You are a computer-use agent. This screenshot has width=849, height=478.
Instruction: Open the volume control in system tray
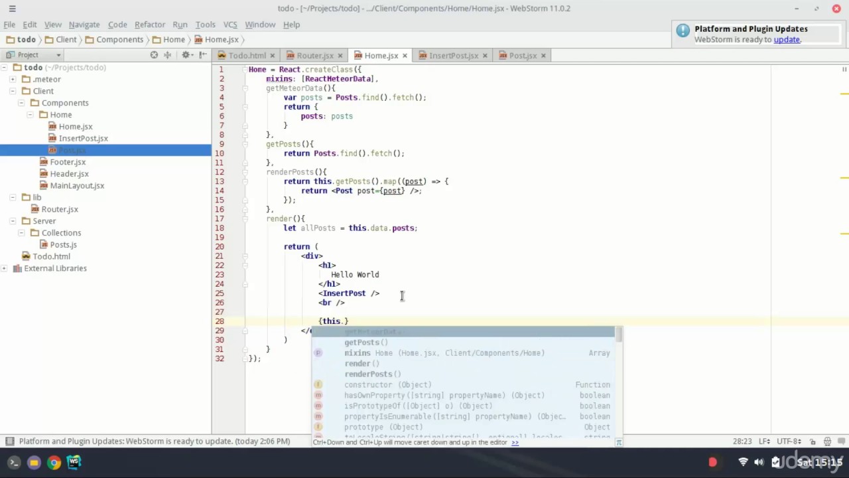(759, 462)
